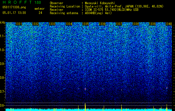Click the A504HB(yagi 4el) antenna text

point(98,13)
